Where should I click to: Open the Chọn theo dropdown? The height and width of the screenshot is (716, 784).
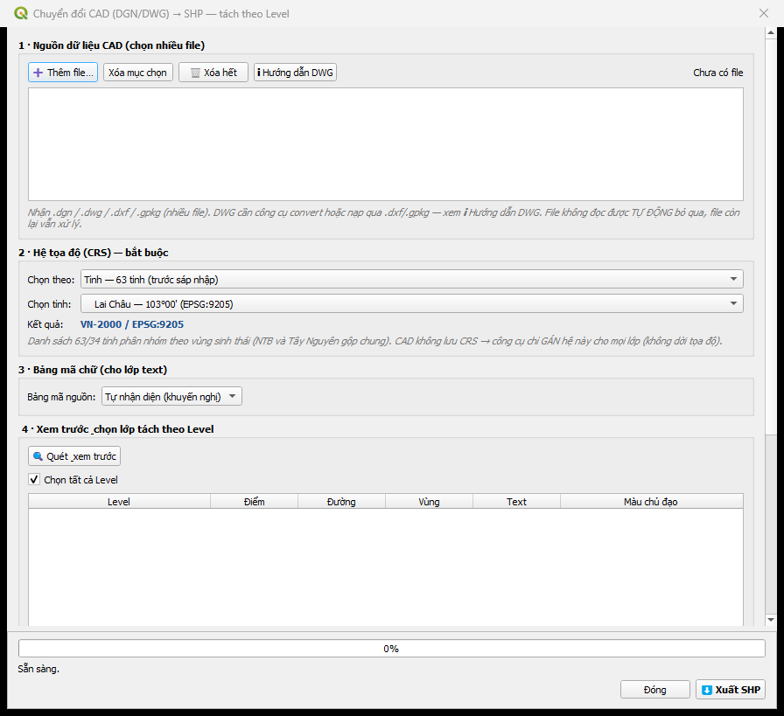click(412, 279)
